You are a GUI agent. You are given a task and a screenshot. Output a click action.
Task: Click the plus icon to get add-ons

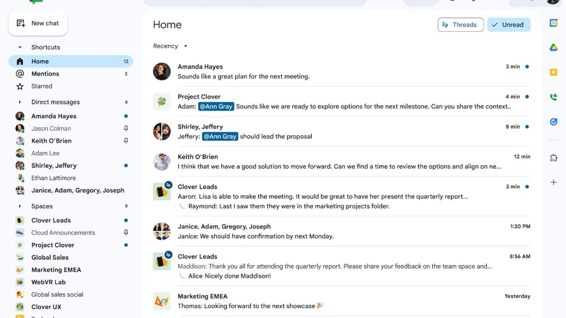554,182
